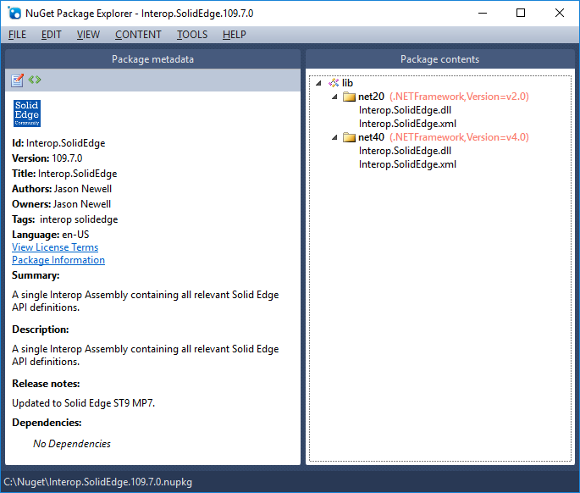This screenshot has height=493, width=580.
Task: Click the net20 folder icon
Action: 349,97
